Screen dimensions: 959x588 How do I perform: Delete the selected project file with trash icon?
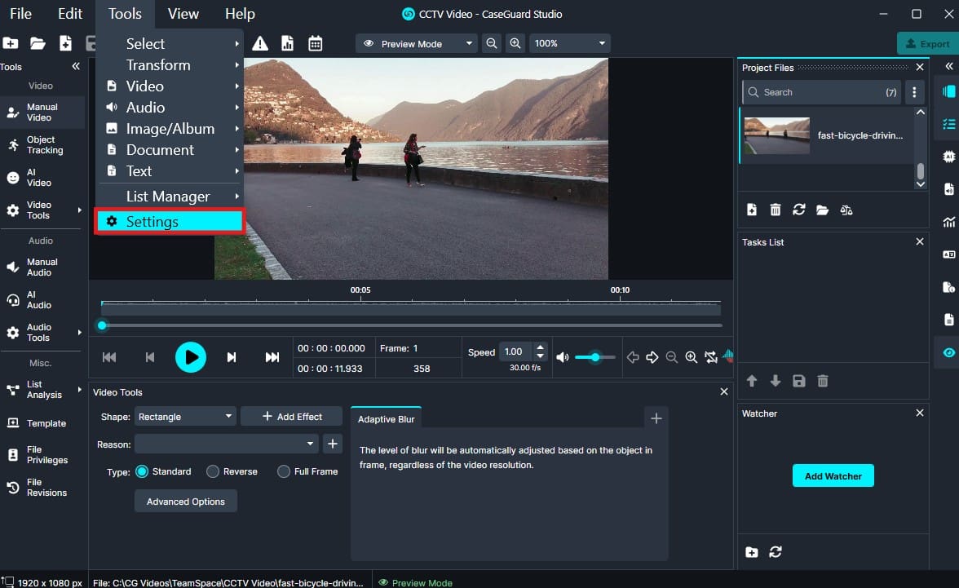(x=776, y=210)
